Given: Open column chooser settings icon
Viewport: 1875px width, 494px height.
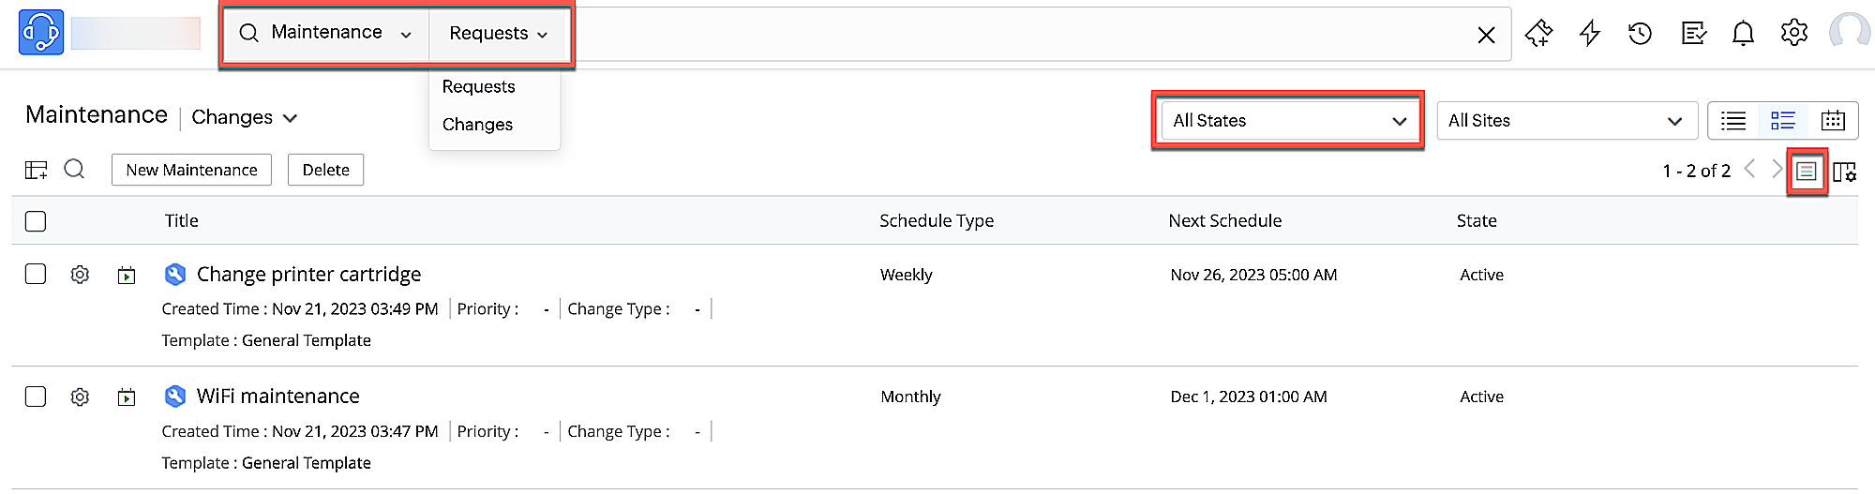Looking at the screenshot, I should click(1844, 172).
